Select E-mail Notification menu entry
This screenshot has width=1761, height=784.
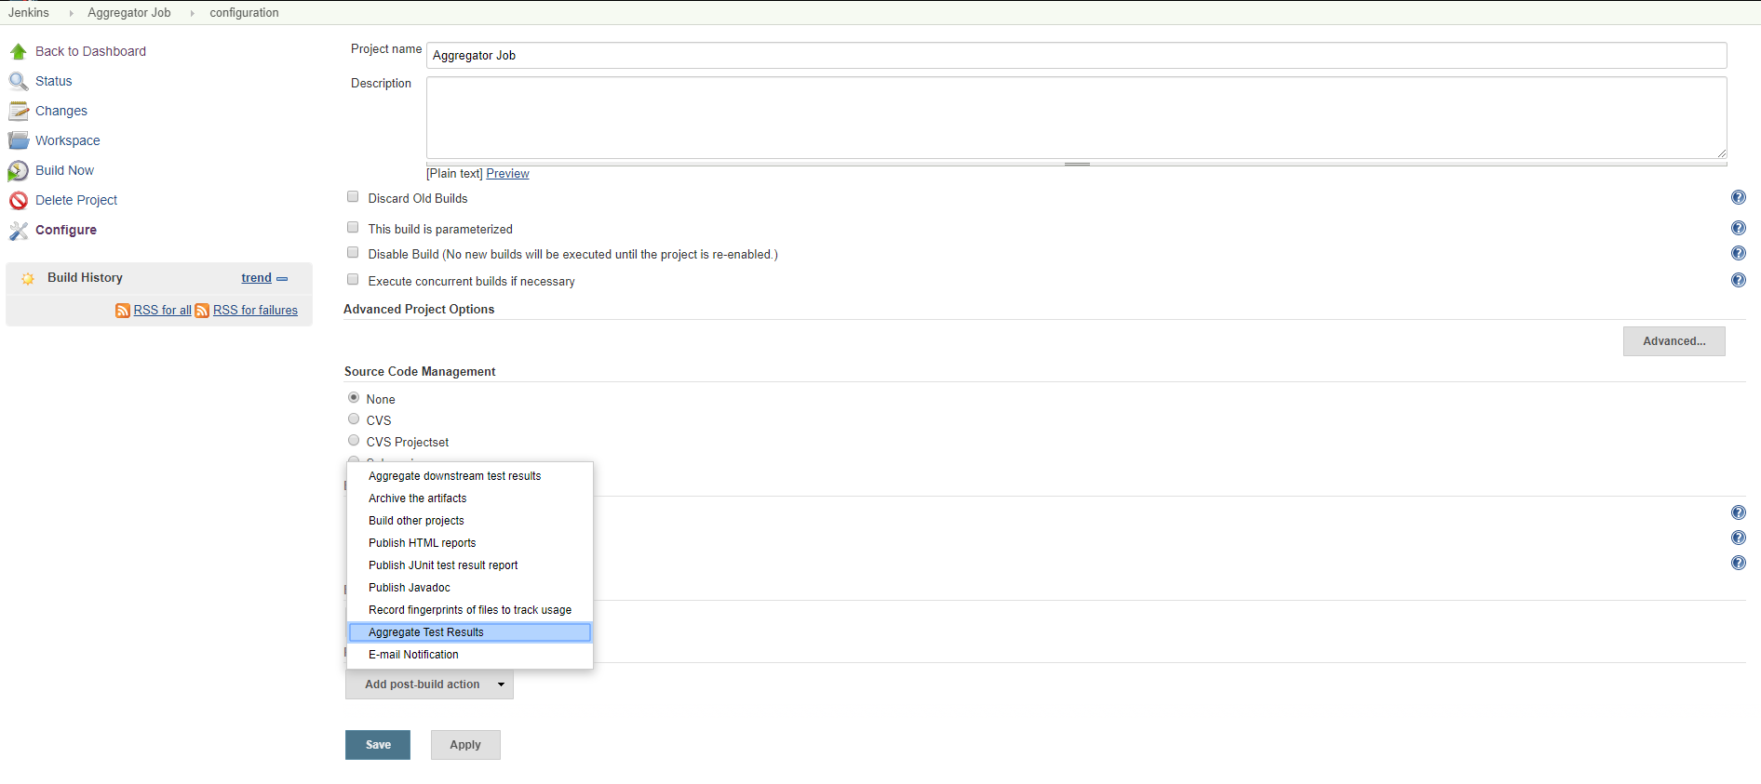(413, 655)
